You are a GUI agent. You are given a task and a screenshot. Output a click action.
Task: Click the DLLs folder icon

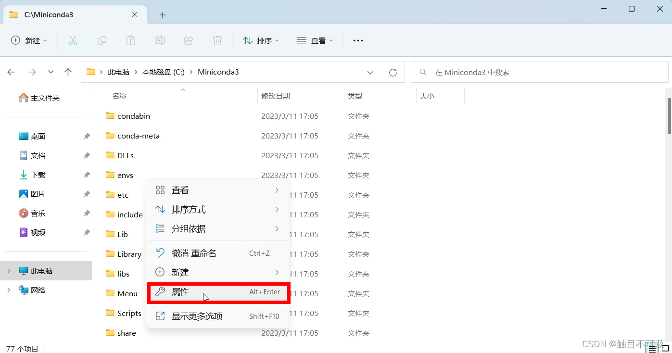tap(110, 155)
